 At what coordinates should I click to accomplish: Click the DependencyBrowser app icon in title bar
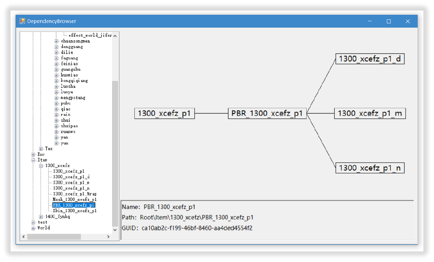point(22,21)
